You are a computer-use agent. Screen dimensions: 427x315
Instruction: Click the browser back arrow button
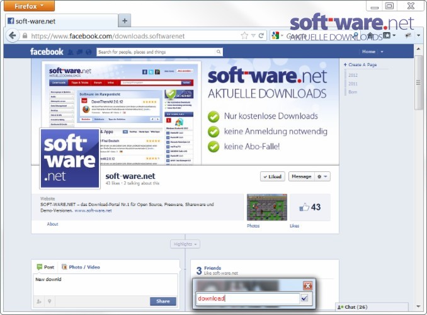pyautogui.click(x=13, y=35)
